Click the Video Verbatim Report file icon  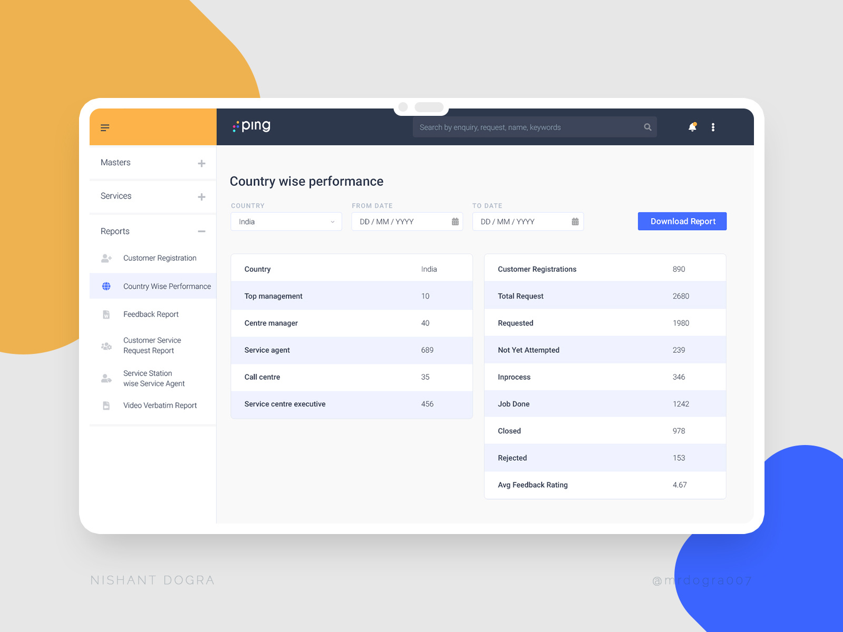pos(106,405)
